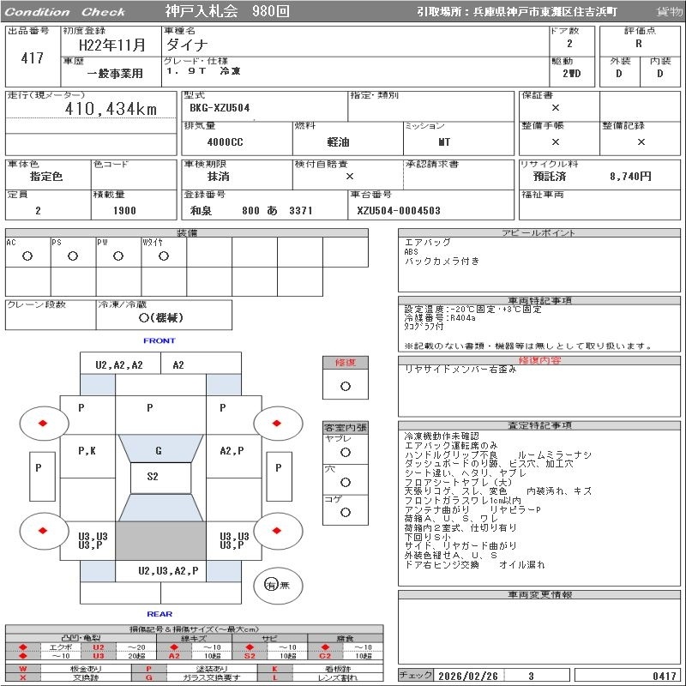Toggle the コゲ interior burn circle
The height and width of the screenshot is (686, 686).
[345, 512]
